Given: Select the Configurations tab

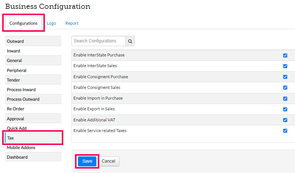Looking at the screenshot, I should point(24,23).
